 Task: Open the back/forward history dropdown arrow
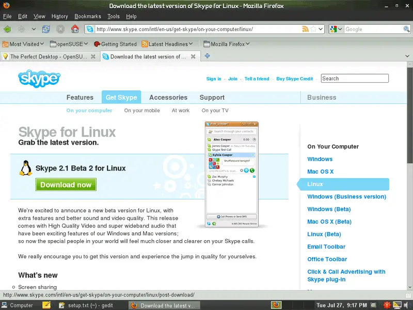click(34, 29)
